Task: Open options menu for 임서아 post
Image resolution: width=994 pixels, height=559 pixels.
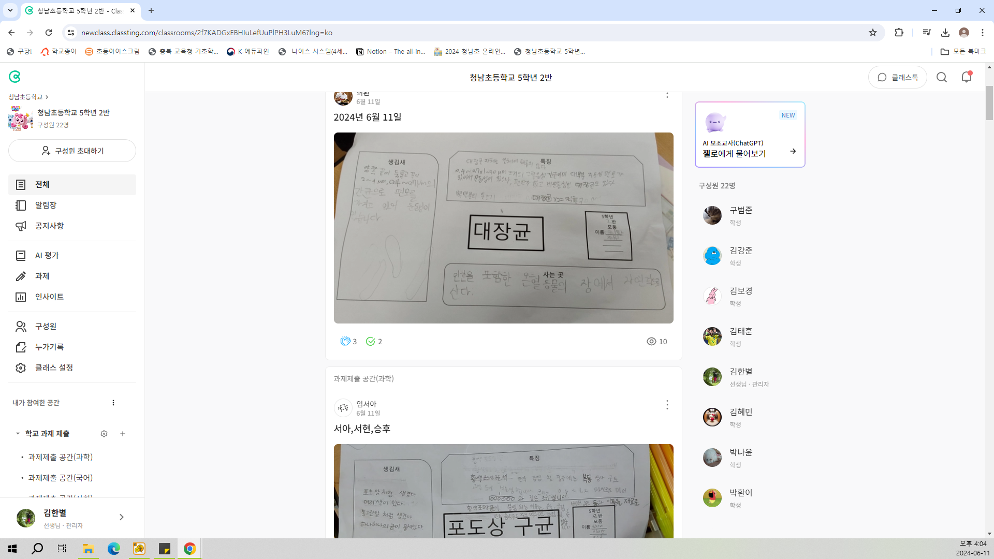Action: coord(667,405)
